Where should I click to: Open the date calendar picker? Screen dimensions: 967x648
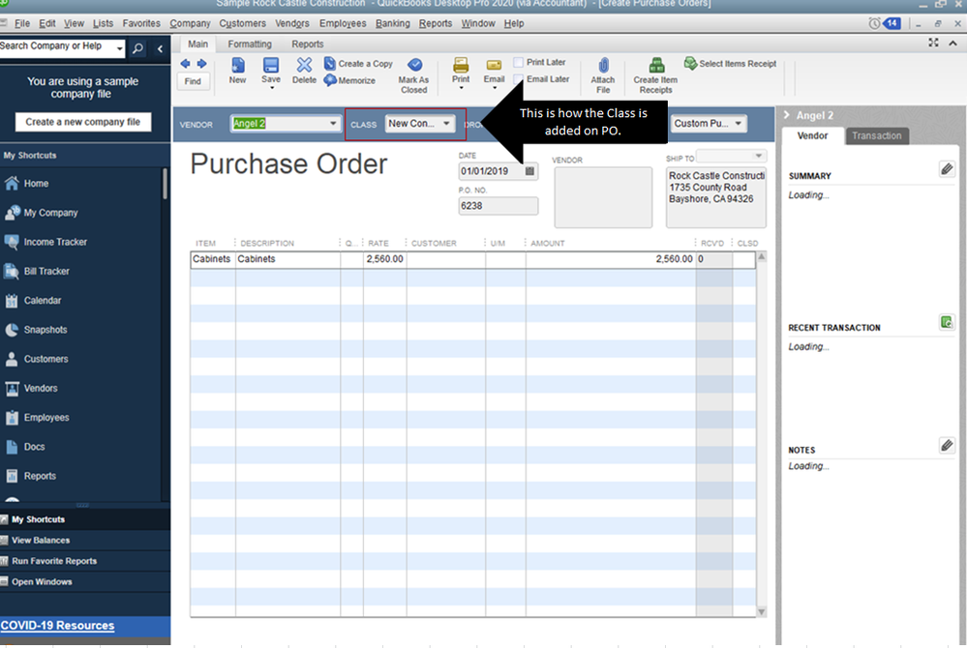tap(529, 171)
